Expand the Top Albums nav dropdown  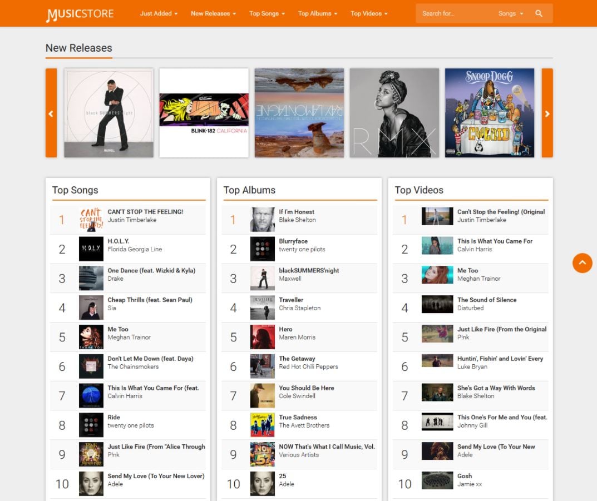click(318, 13)
